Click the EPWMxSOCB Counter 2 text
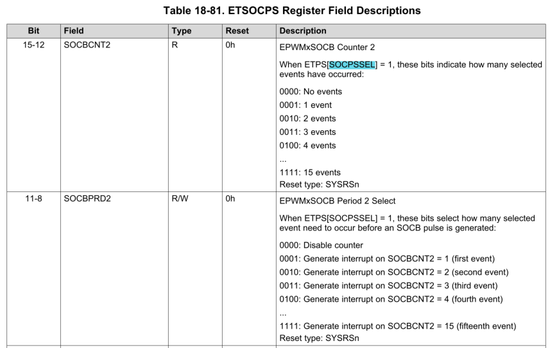This screenshot has width=550, height=348. point(327,48)
